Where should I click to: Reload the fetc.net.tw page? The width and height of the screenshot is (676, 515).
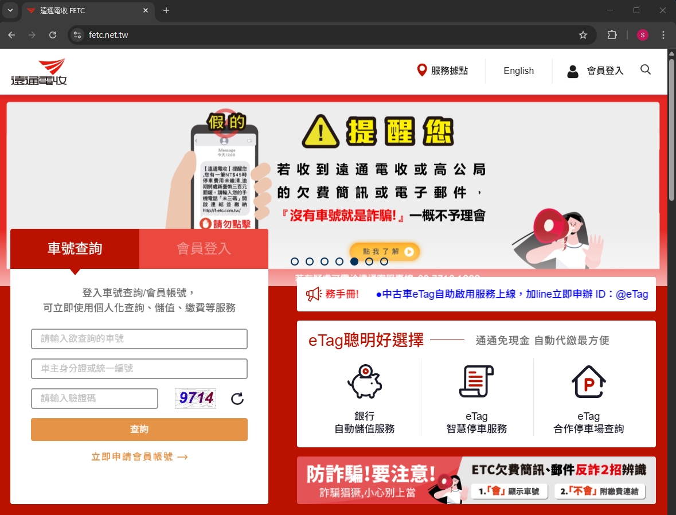tap(53, 35)
